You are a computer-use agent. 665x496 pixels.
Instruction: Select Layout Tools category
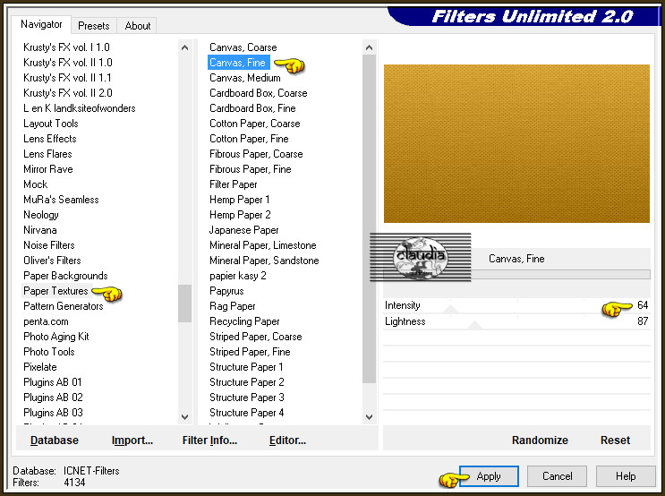point(51,124)
